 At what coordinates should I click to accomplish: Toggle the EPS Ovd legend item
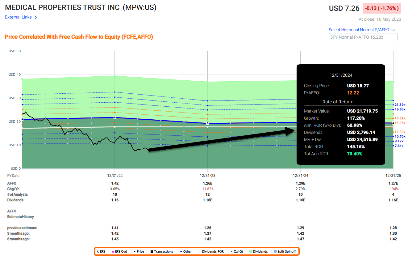coord(119,252)
